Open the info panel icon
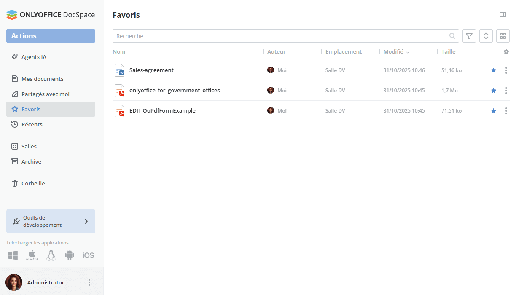 click(503, 15)
